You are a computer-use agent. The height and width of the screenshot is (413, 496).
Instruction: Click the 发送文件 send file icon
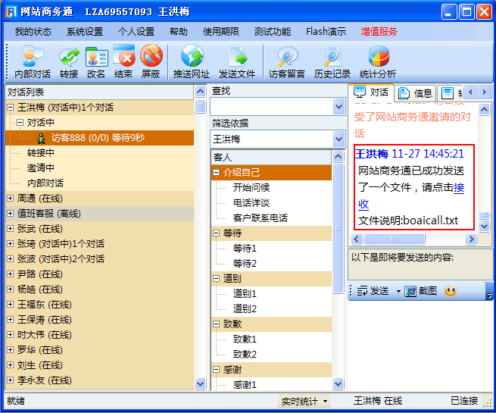[x=237, y=61]
